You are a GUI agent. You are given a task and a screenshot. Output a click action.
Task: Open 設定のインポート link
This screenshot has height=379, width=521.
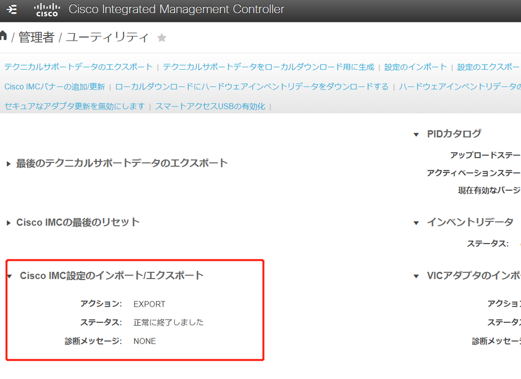click(415, 67)
